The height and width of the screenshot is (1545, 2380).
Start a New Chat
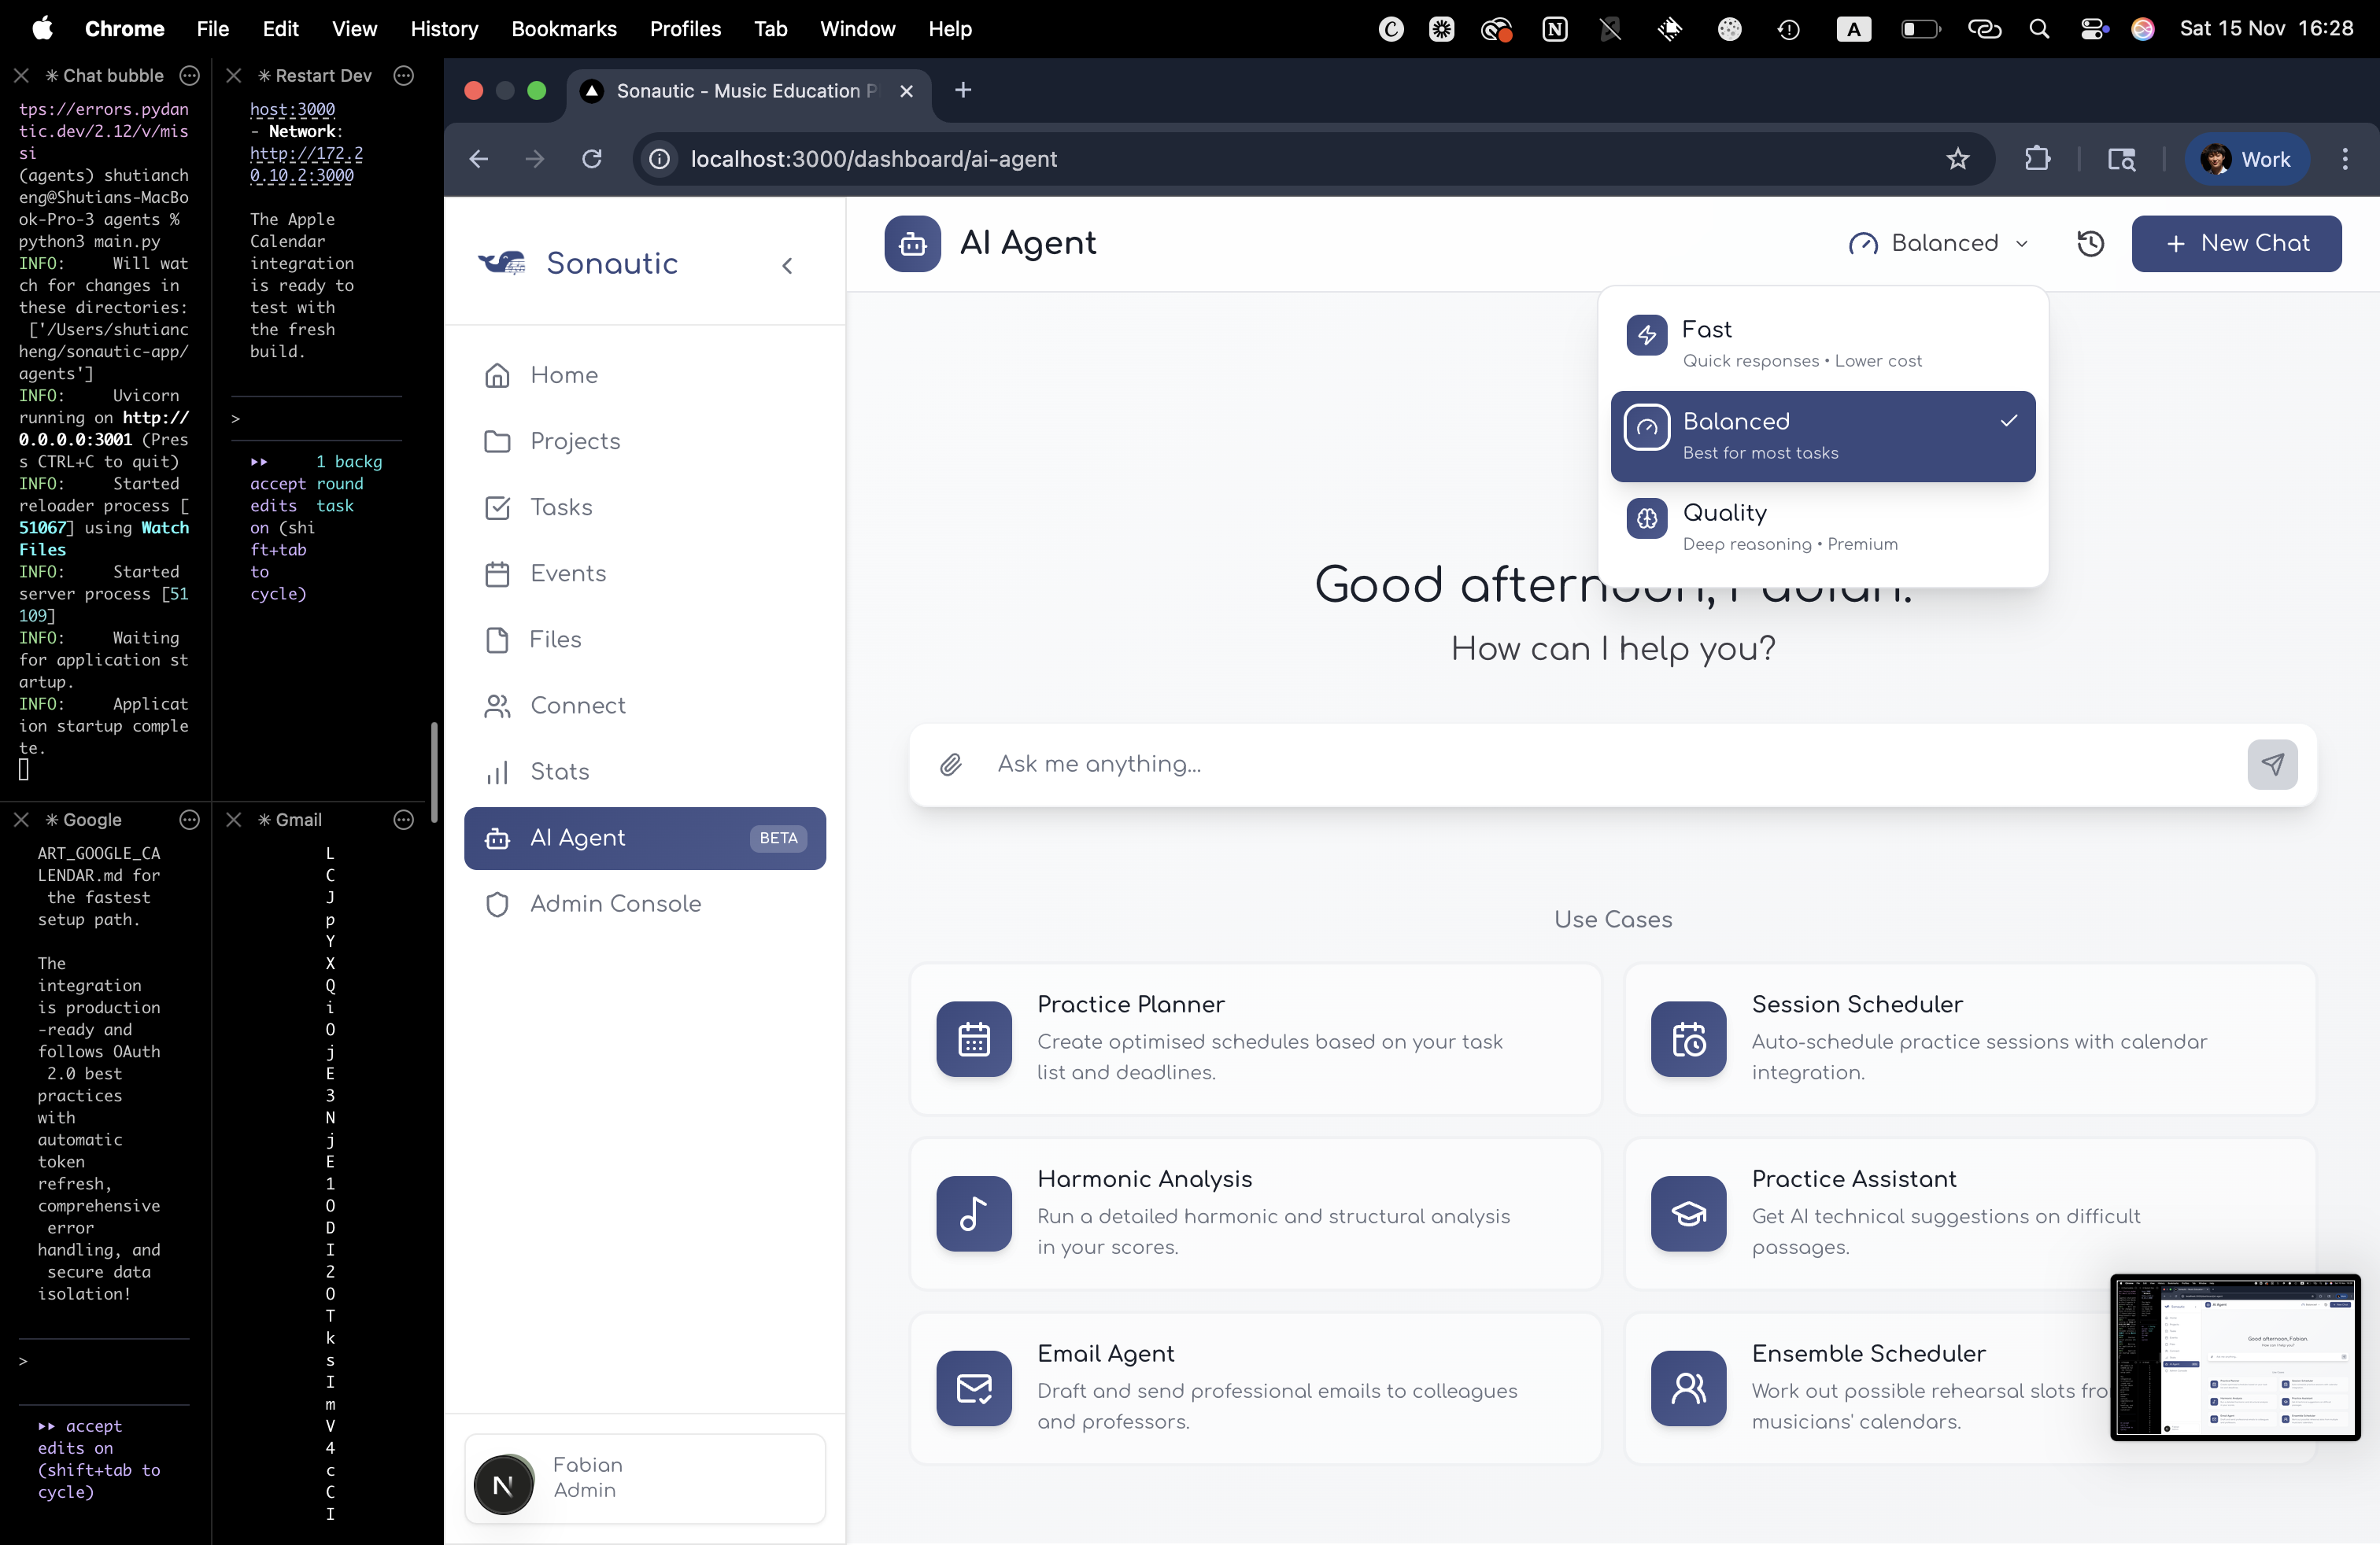(x=2236, y=244)
